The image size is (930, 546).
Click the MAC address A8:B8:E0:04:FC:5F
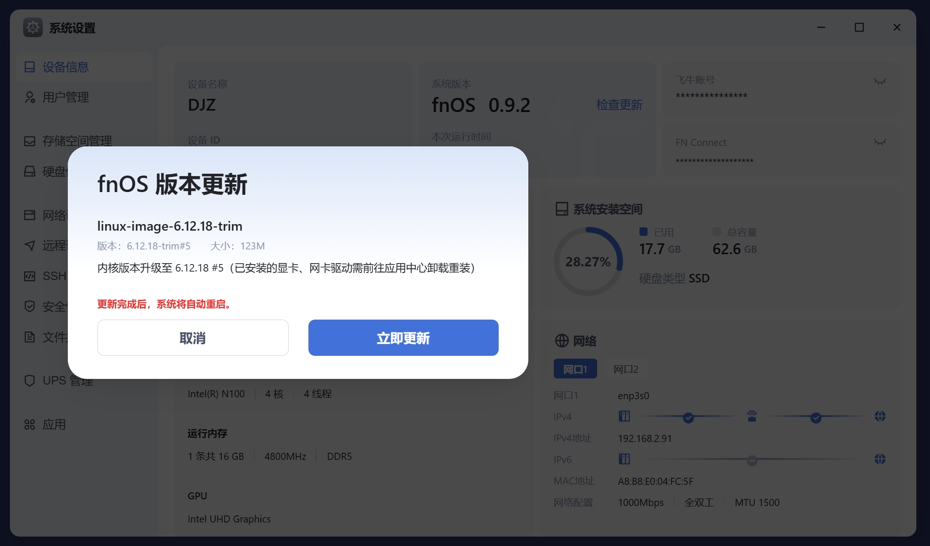(x=655, y=481)
